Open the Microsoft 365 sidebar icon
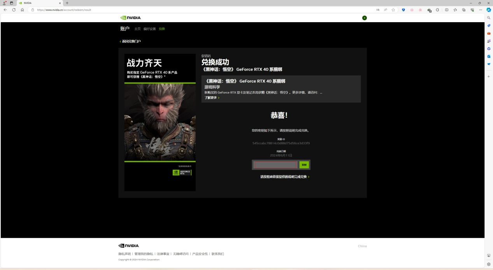Screen dimensions: 493x270 [x=489, y=49]
